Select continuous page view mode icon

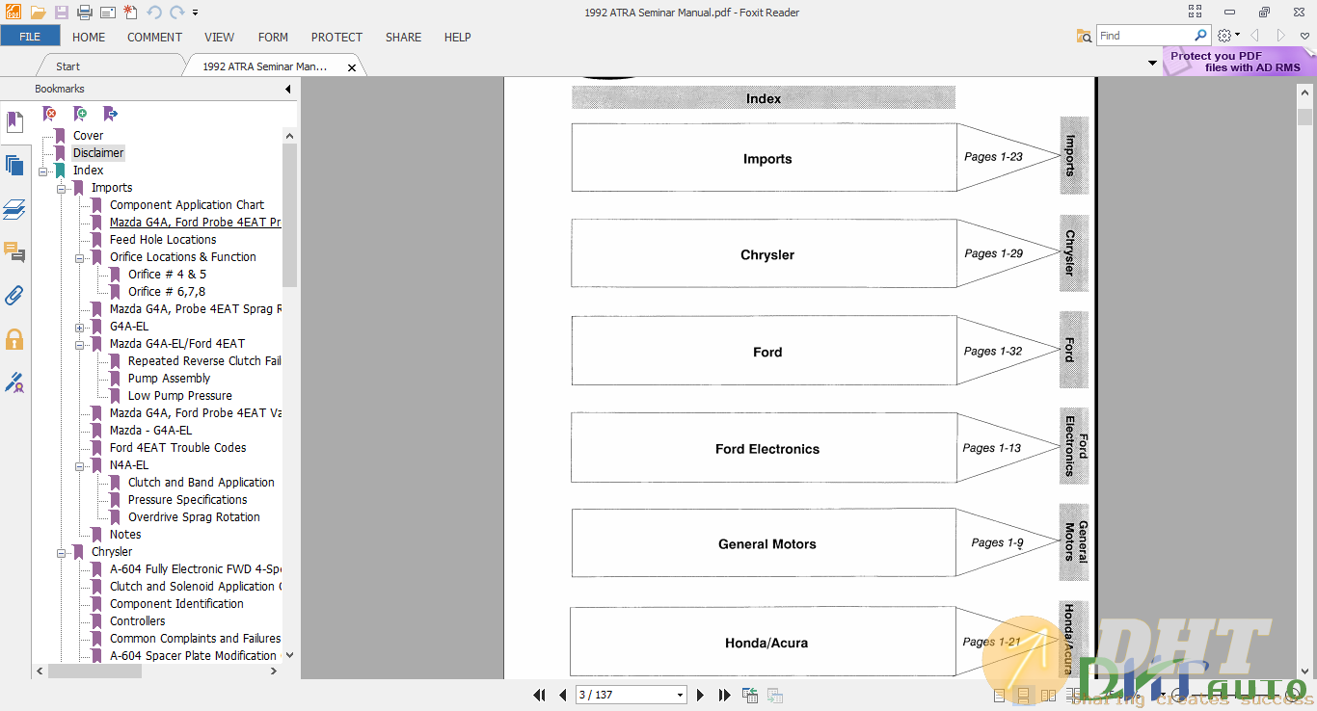tap(1023, 695)
